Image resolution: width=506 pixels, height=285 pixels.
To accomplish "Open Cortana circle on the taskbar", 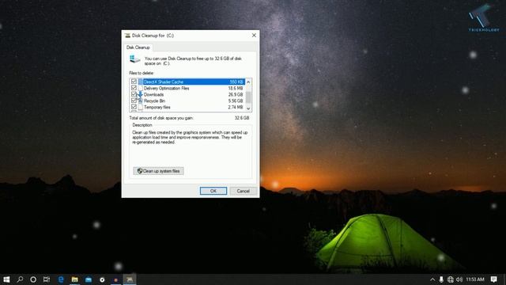I will point(33,279).
